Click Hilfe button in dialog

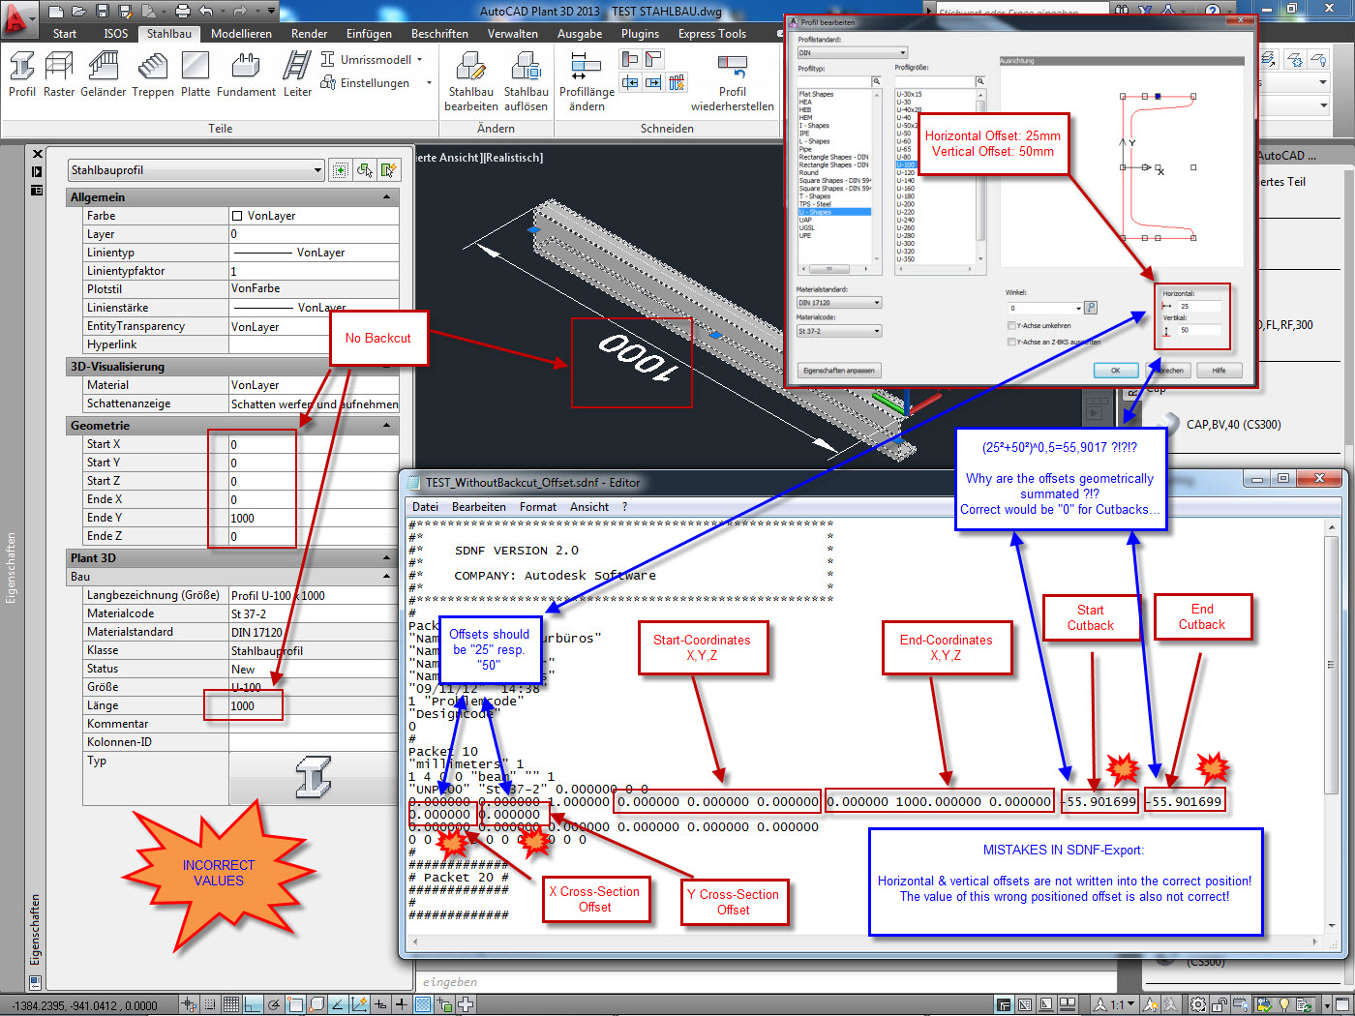[1219, 371]
